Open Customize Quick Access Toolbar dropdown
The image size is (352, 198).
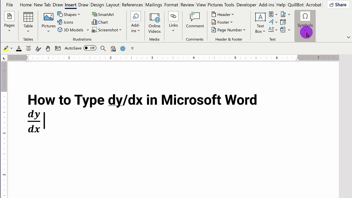click(x=132, y=48)
